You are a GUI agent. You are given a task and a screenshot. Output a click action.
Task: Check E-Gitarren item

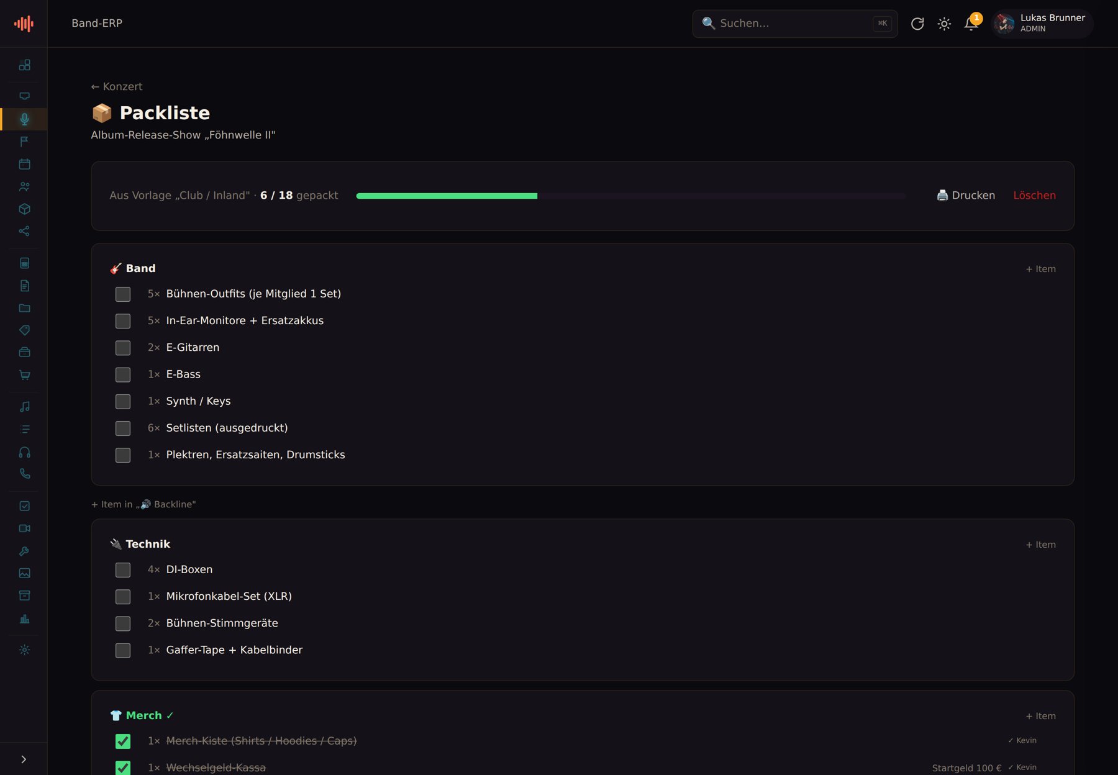coord(123,348)
